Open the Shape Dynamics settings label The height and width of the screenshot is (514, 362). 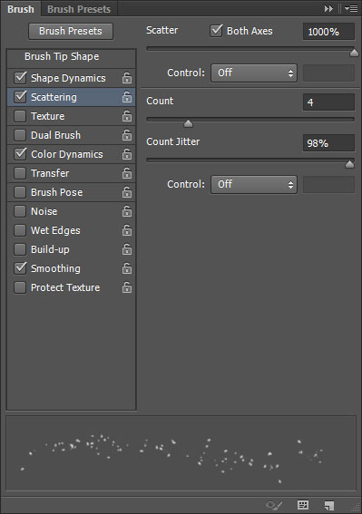[68, 78]
